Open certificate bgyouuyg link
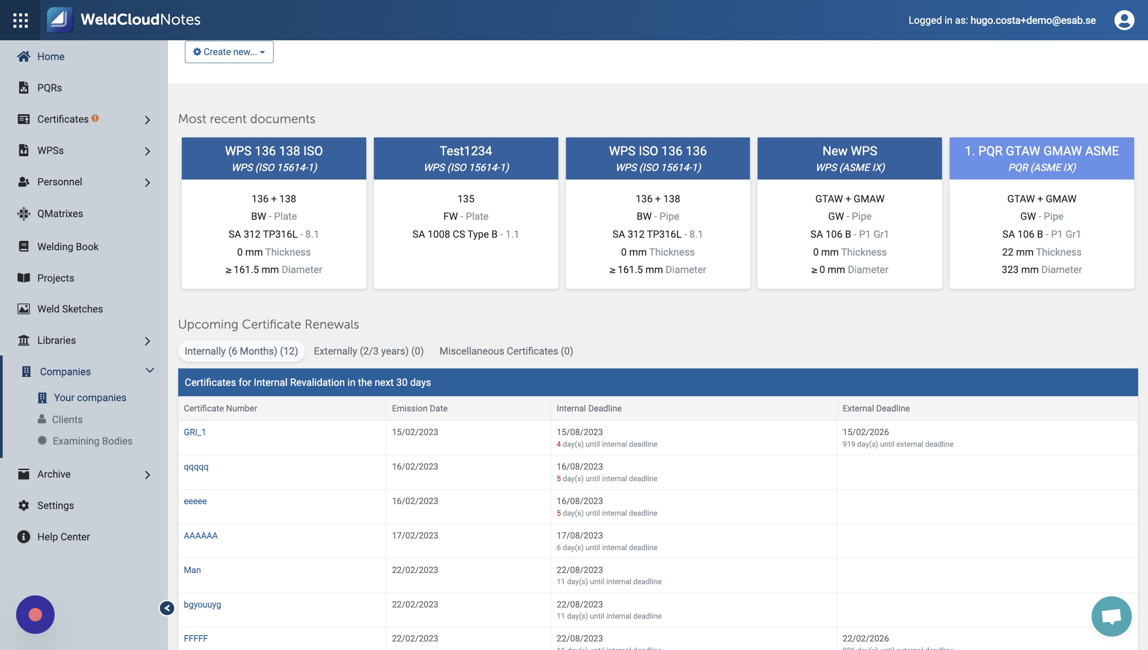Viewport: 1148px width, 650px height. (x=202, y=604)
